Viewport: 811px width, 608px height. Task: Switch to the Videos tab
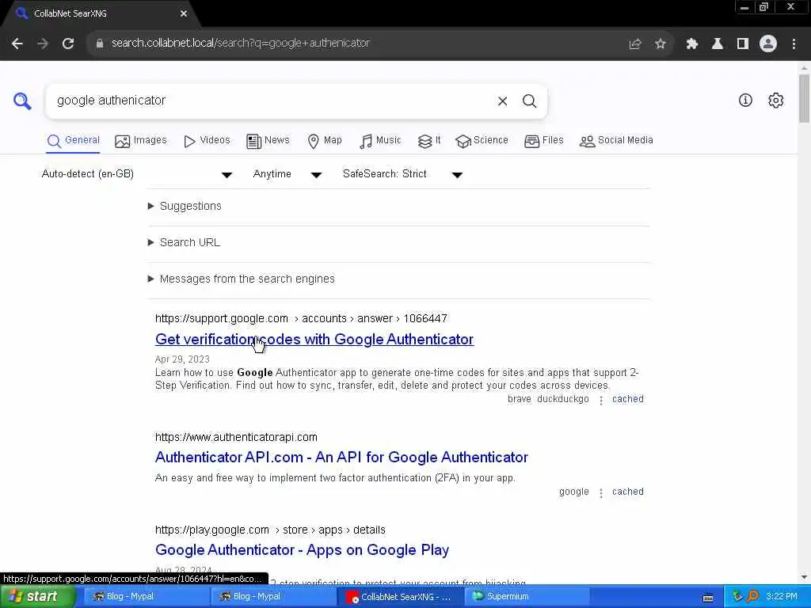[x=207, y=141]
